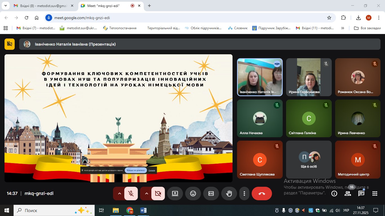Open meeting details info icon

point(334,193)
